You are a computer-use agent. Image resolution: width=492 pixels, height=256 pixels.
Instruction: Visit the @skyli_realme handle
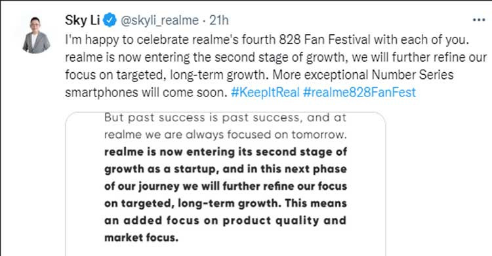(159, 21)
